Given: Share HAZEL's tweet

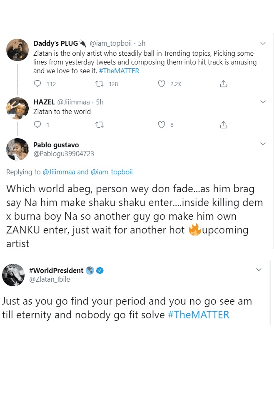Looking at the screenshot, I should (223, 124).
